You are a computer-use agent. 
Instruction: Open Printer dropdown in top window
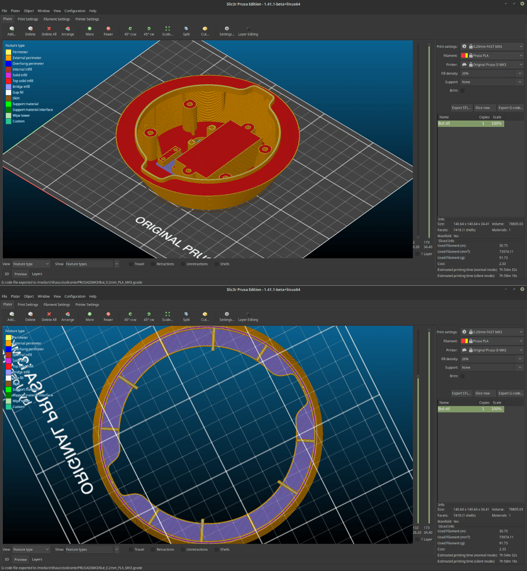[x=492, y=65]
